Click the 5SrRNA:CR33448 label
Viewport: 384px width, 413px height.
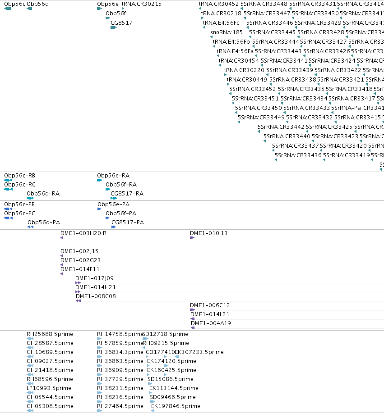coord(264,4)
